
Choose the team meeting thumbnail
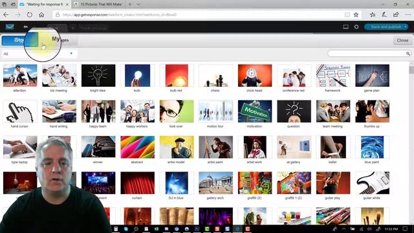tap(333, 111)
